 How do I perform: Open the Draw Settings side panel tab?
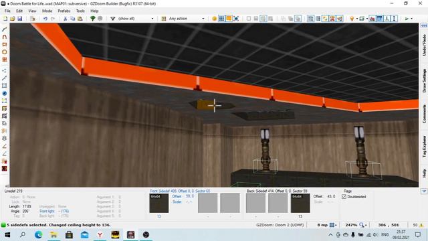pyautogui.click(x=424, y=80)
